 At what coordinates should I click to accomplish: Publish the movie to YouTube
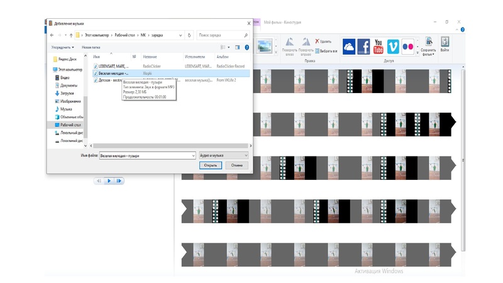(379, 47)
